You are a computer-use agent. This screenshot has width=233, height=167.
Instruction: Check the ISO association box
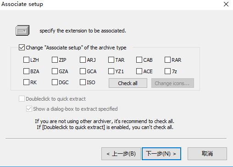pos(83,82)
